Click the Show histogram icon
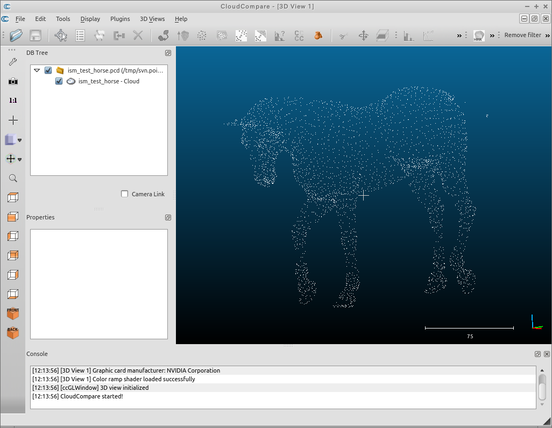Screen dimensions: 552x428 tap(408, 35)
